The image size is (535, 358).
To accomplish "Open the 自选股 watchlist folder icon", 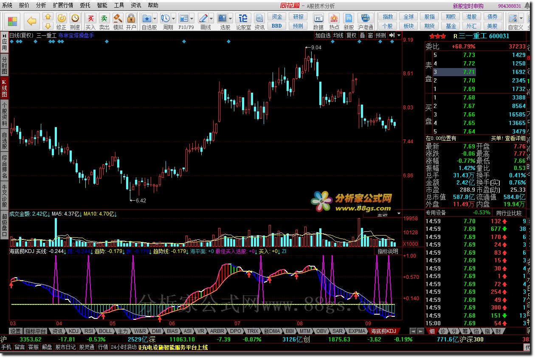I will [147, 18].
